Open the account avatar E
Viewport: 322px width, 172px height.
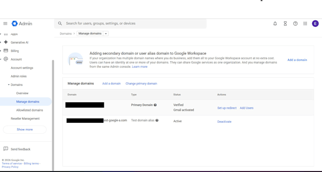tap(315, 24)
